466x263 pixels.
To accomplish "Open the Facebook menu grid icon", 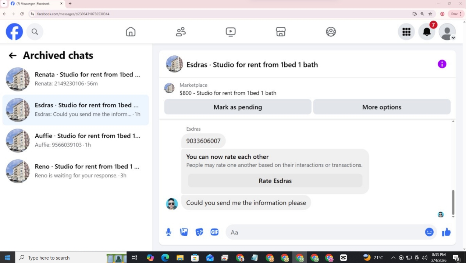I will (406, 32).
